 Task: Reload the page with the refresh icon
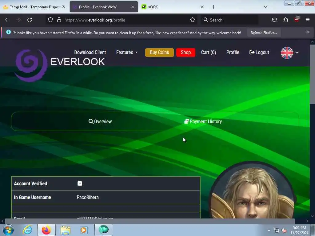[x=30, y=20]
